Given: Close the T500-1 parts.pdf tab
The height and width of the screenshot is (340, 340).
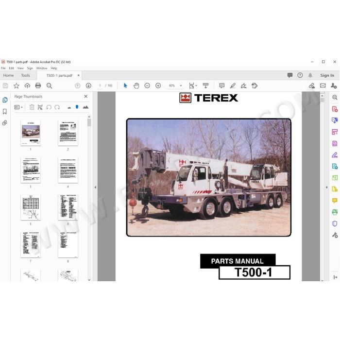Looking at the screenshot, I should 79,75.
